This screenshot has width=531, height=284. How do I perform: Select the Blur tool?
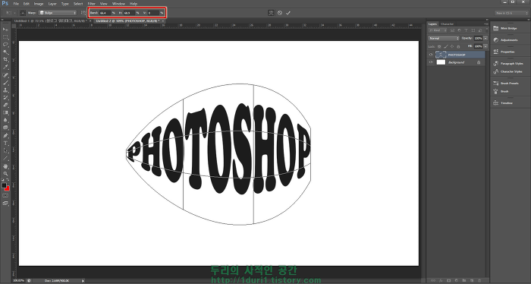[x=5, y=120]
